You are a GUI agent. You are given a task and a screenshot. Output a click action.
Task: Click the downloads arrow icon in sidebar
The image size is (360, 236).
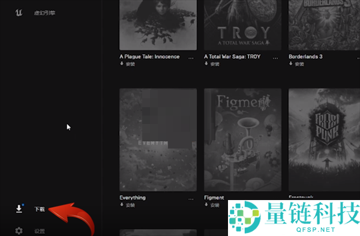(x=19, y=208)
